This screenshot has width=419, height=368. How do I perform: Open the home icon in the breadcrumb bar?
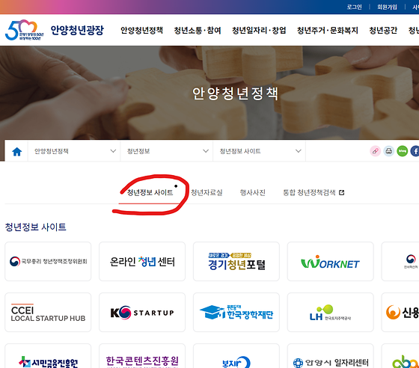click(16, 151)
